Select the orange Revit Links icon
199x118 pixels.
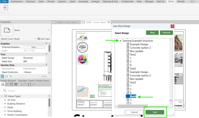[34, 84]
